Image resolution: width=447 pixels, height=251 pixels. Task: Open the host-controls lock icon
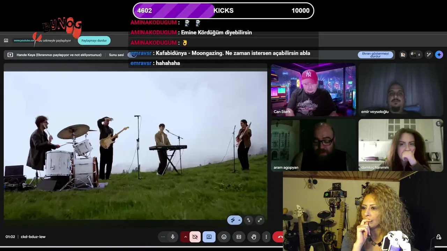point(439,237)
